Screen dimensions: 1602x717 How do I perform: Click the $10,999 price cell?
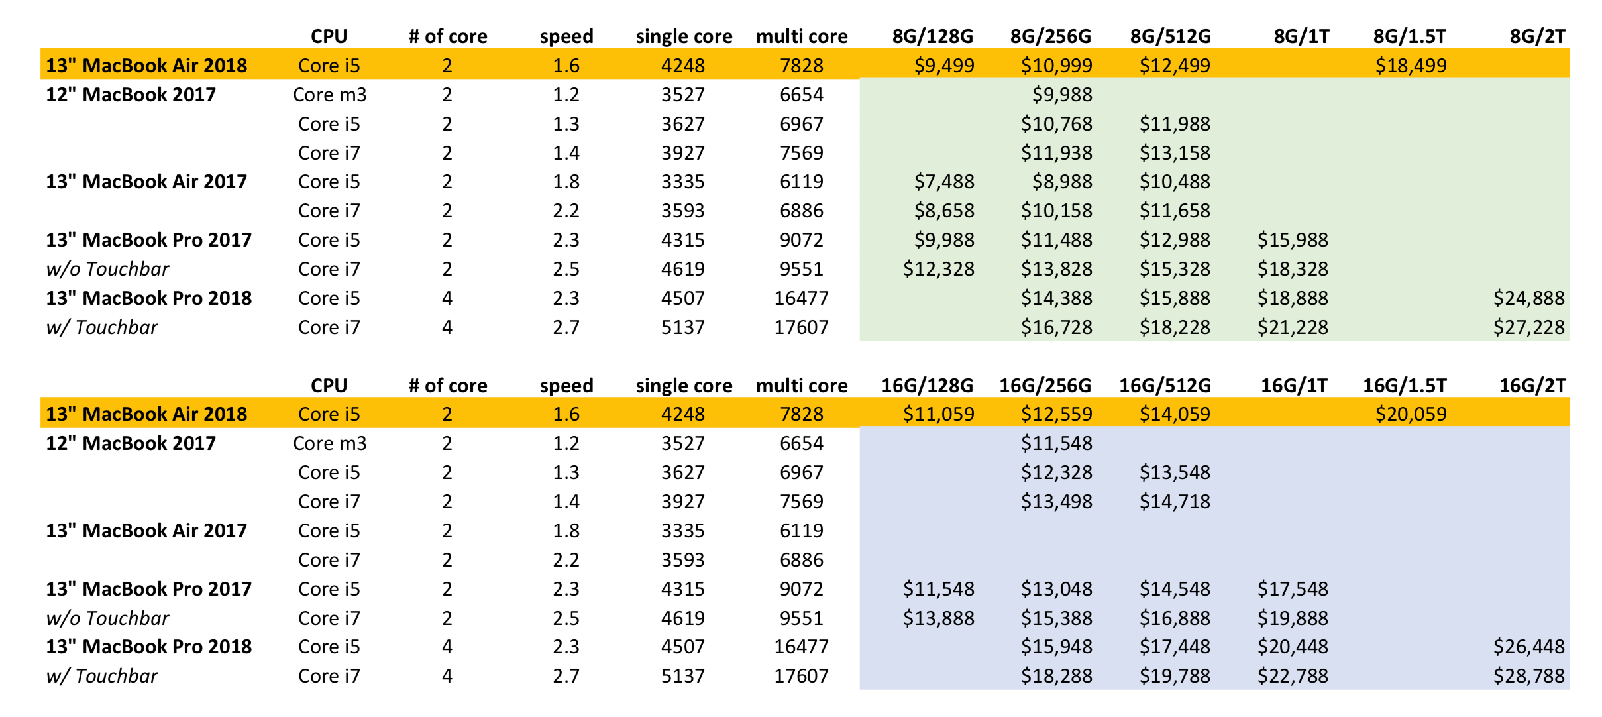point(1057,66)
